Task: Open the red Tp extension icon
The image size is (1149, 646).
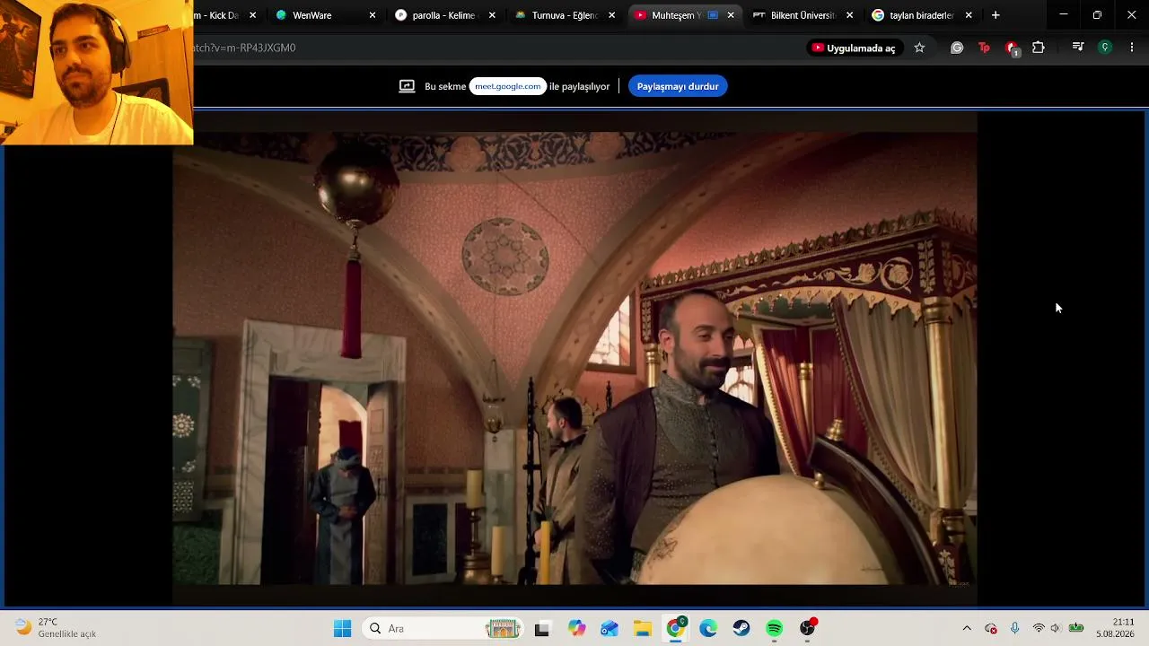Action: pyautogui.click(x=984, y=48)
